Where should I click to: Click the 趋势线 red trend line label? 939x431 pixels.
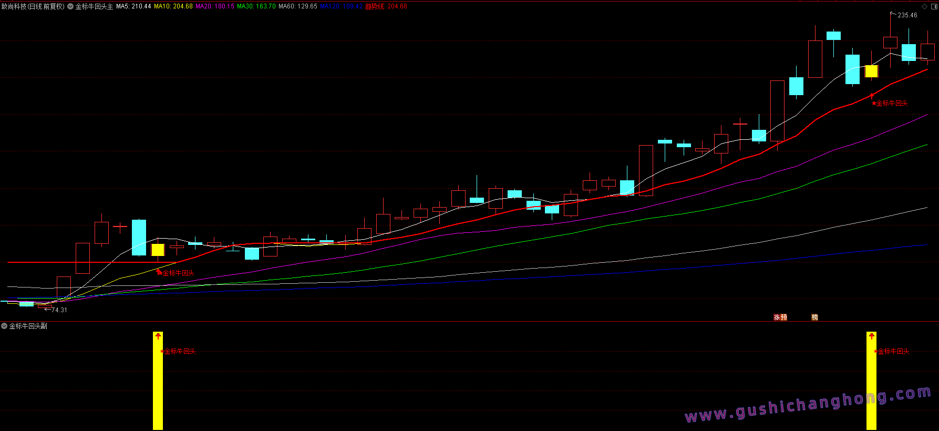coord(386,7)
